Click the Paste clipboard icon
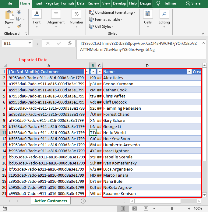The width and height of the screenshot is (208, 212). coord(9,15)
